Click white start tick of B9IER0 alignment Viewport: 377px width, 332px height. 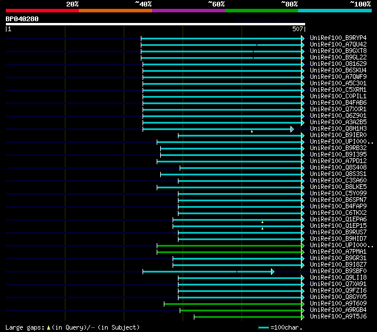pos(178,136)
